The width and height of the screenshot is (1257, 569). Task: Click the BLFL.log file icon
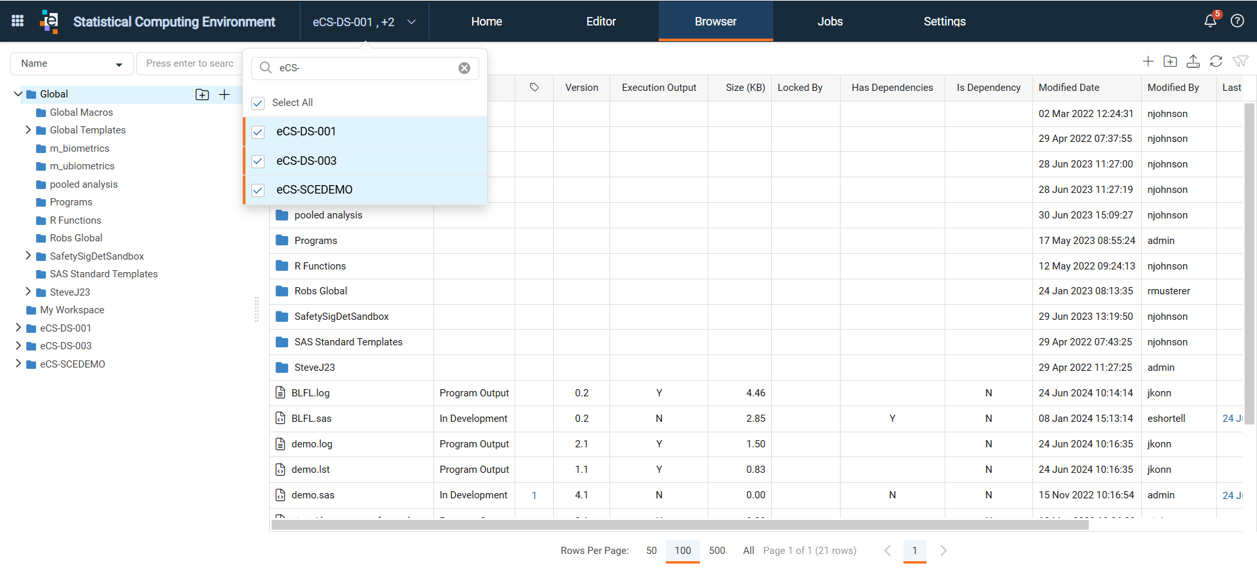pos(280,393)
